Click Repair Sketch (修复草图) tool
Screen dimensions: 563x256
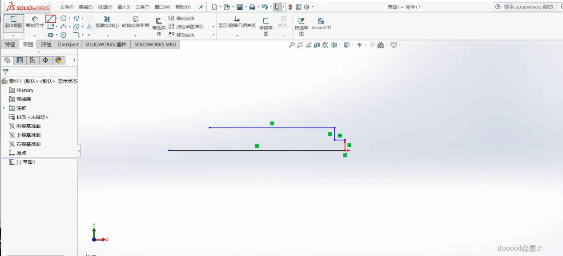tap(266, 27)
